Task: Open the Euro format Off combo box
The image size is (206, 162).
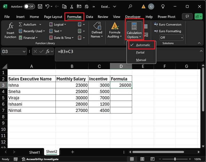Action: tap(171, 37)
